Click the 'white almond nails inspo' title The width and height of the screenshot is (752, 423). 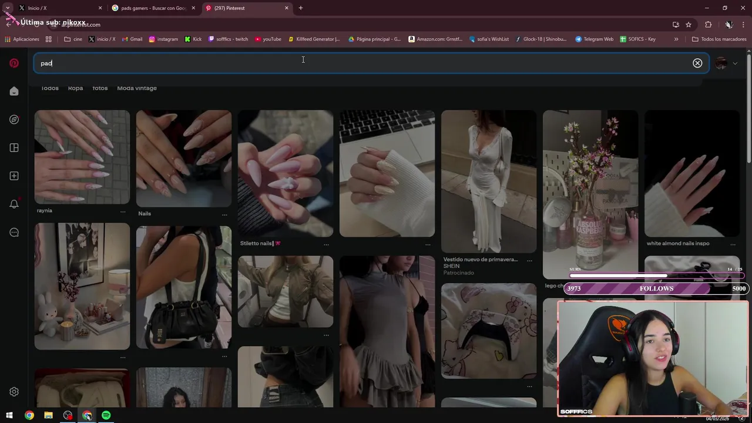[x=678, y=243]
